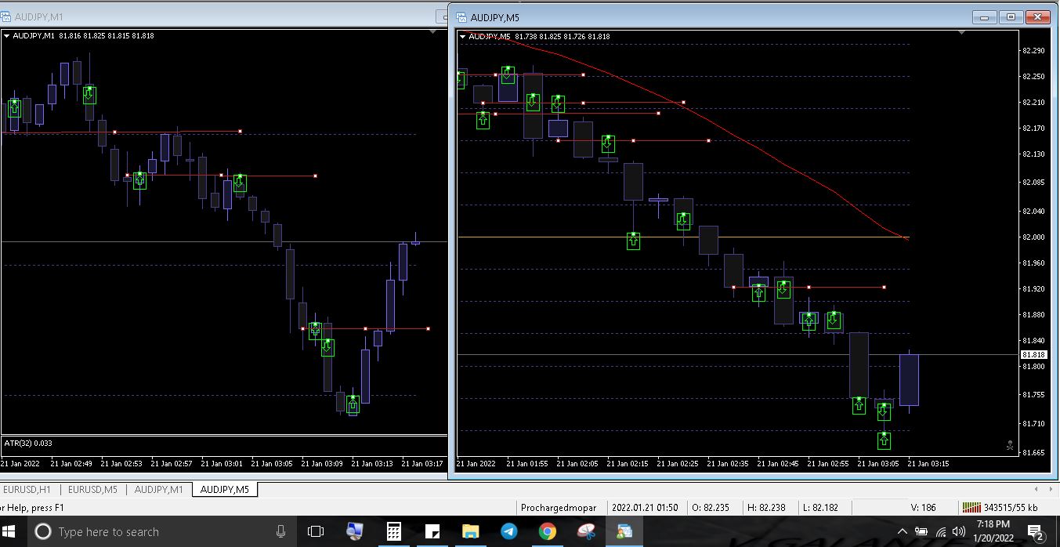This screenshot has width=1060, height=547.
Task: Click the 21 Jan 03:15 time label
Action: tap(928, 464)
